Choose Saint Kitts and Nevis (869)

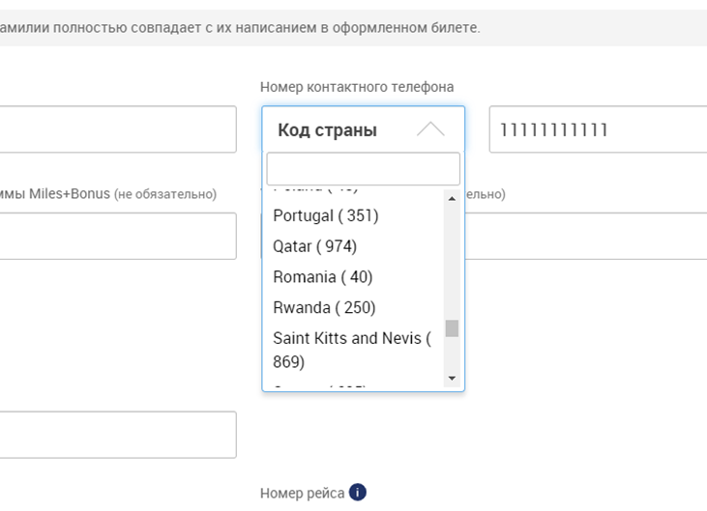pos(351,350)
